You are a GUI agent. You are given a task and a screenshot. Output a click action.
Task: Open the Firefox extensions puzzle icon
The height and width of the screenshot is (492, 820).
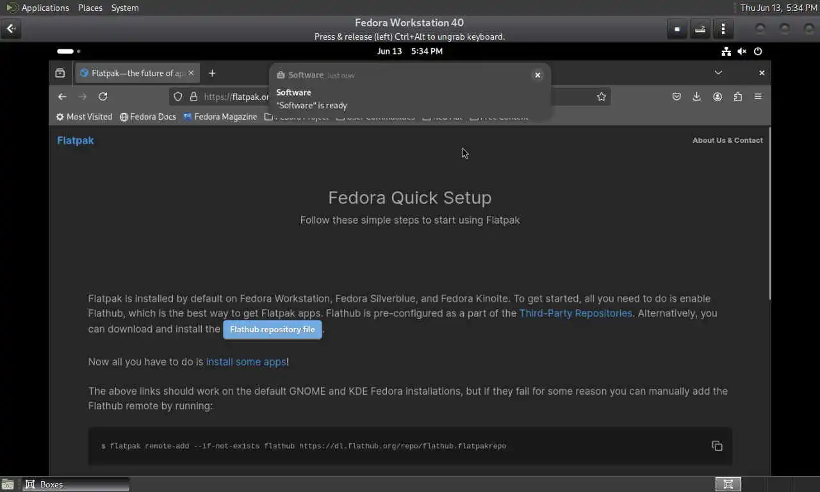(738, 97)
